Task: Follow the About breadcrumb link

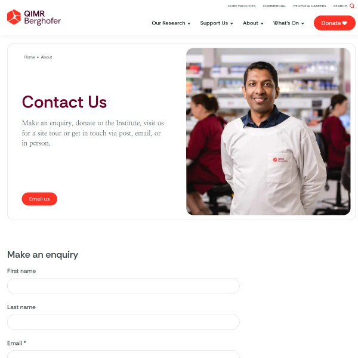Action: pyautogui.click(x=47, y=57)
